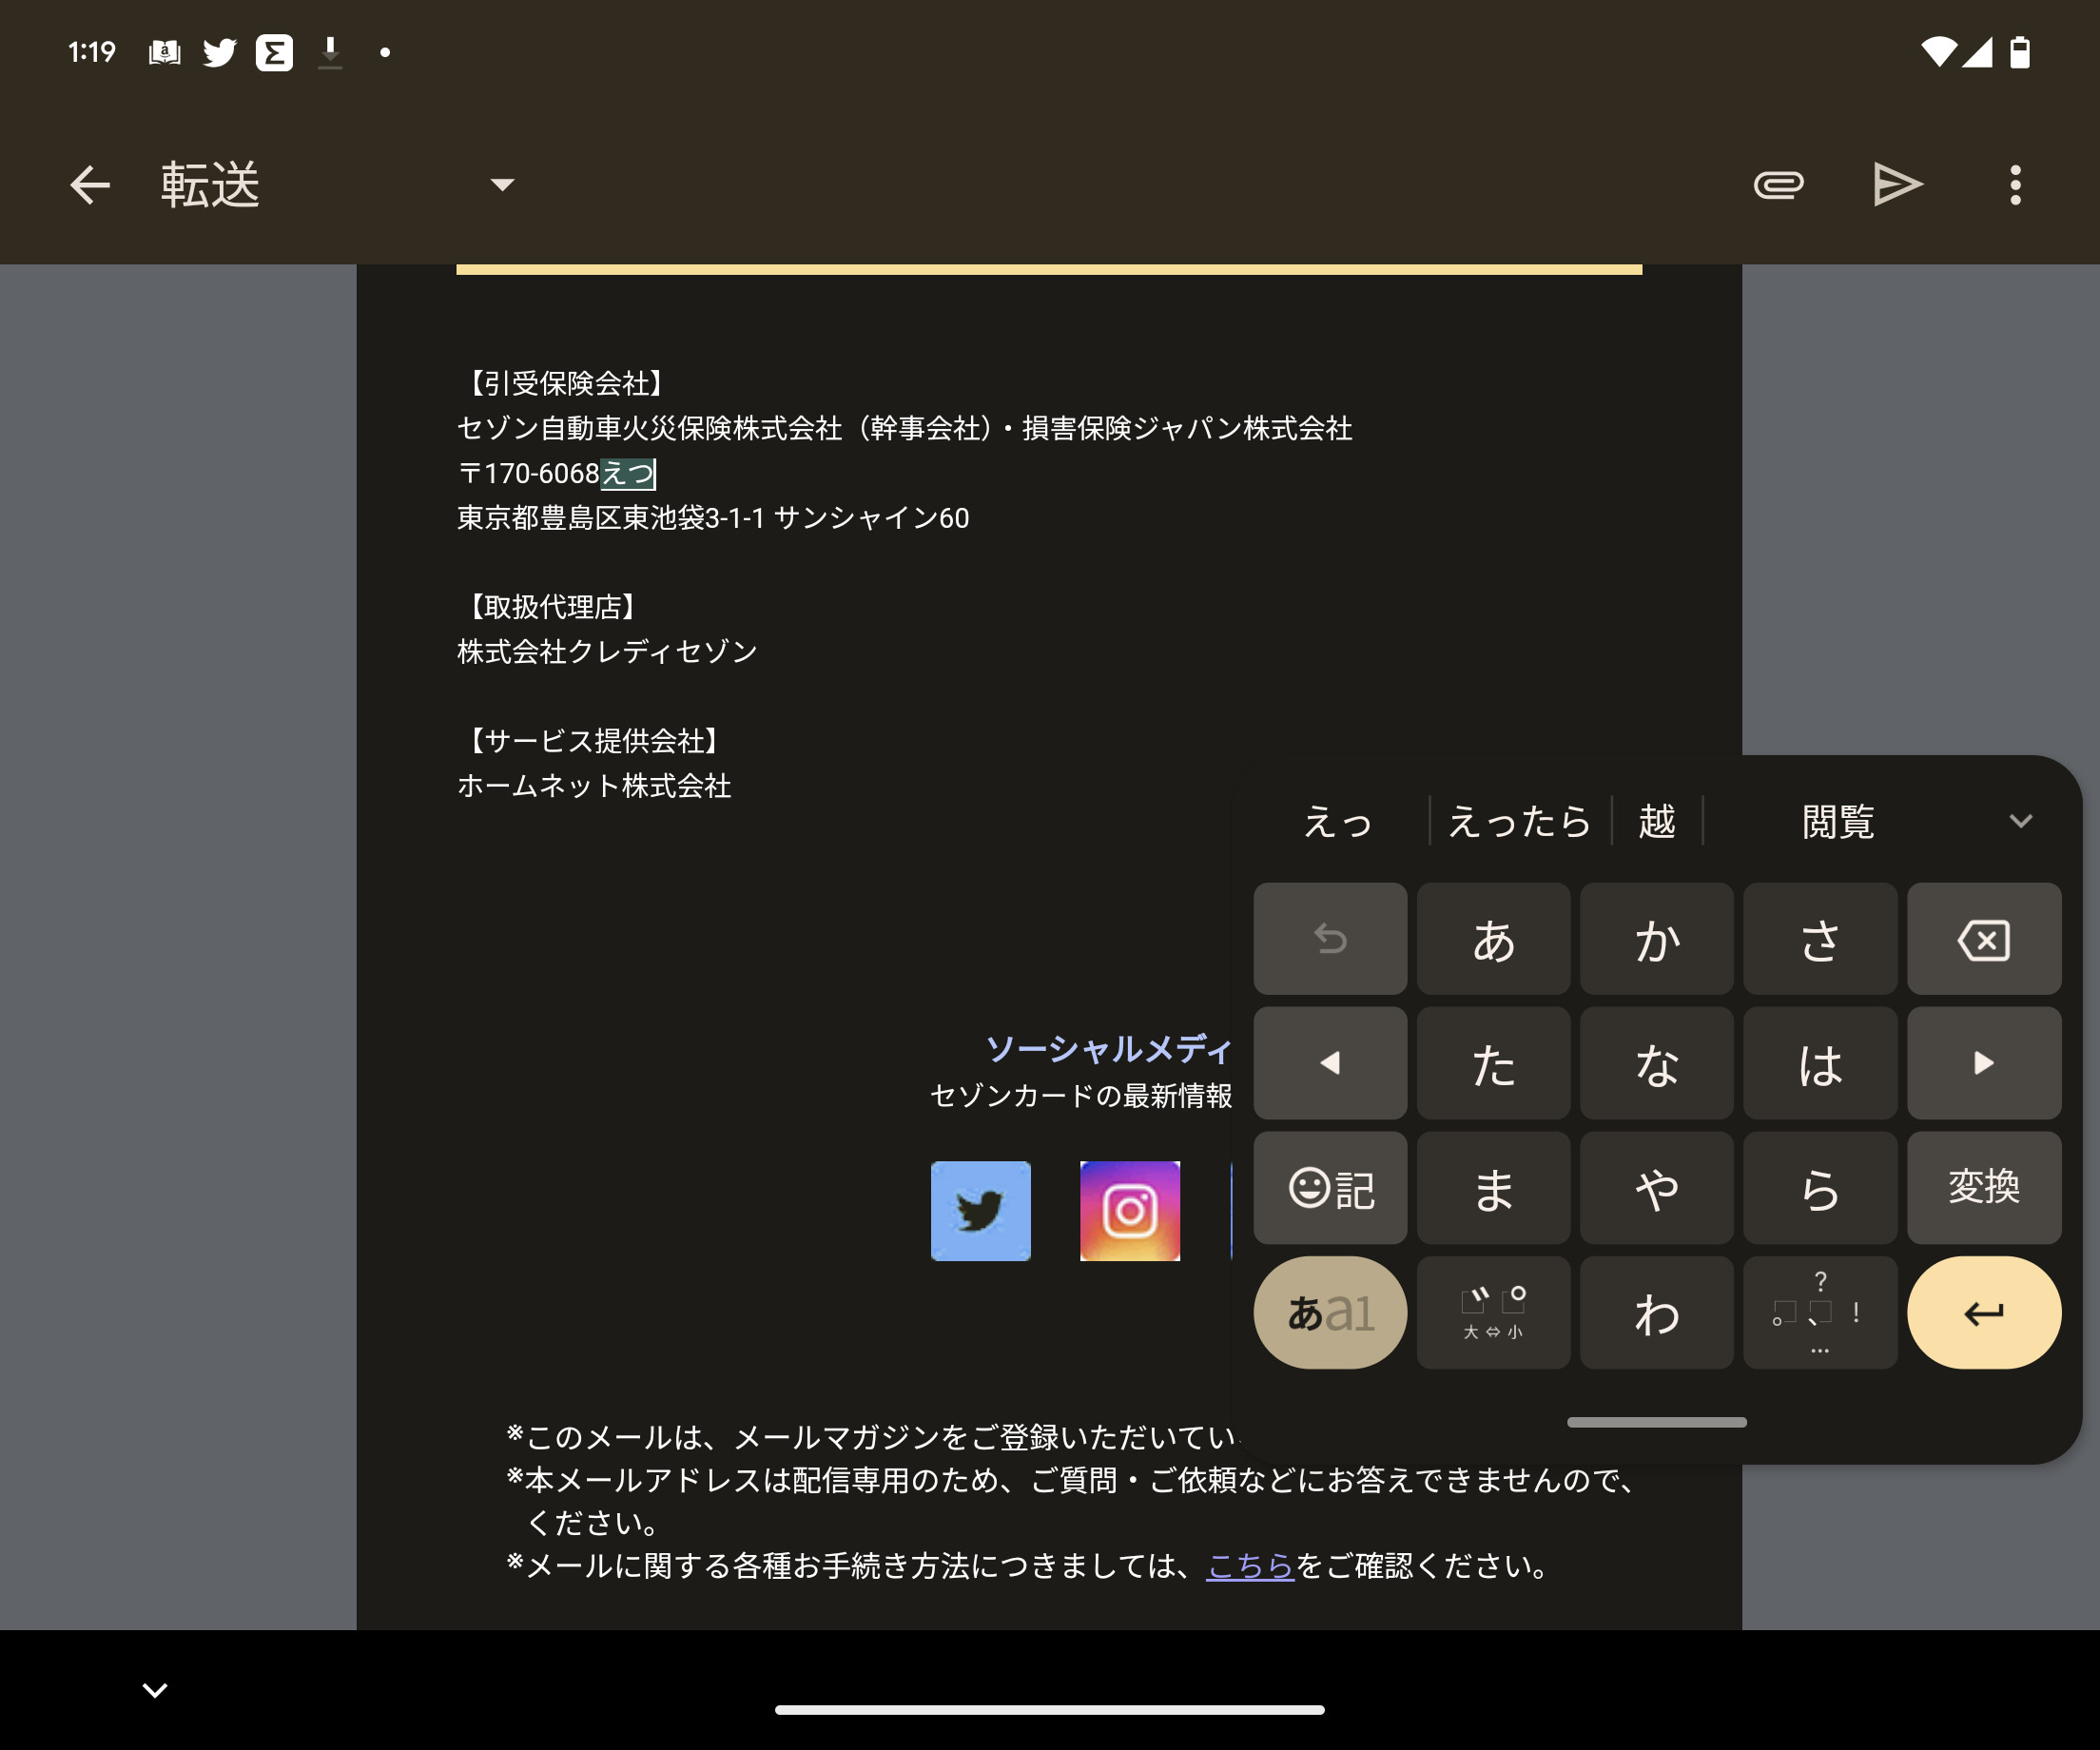This screenshot has width=2100, height=1750.
Task: Tap the download notification icon
Action: 330,52
